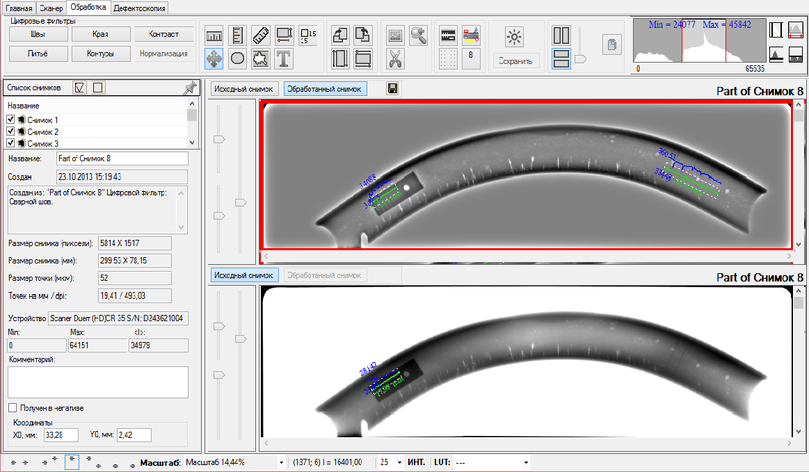Click the magnifier zoom tool
The height and width of the screenshot is (472, 809).
[417, 35]
